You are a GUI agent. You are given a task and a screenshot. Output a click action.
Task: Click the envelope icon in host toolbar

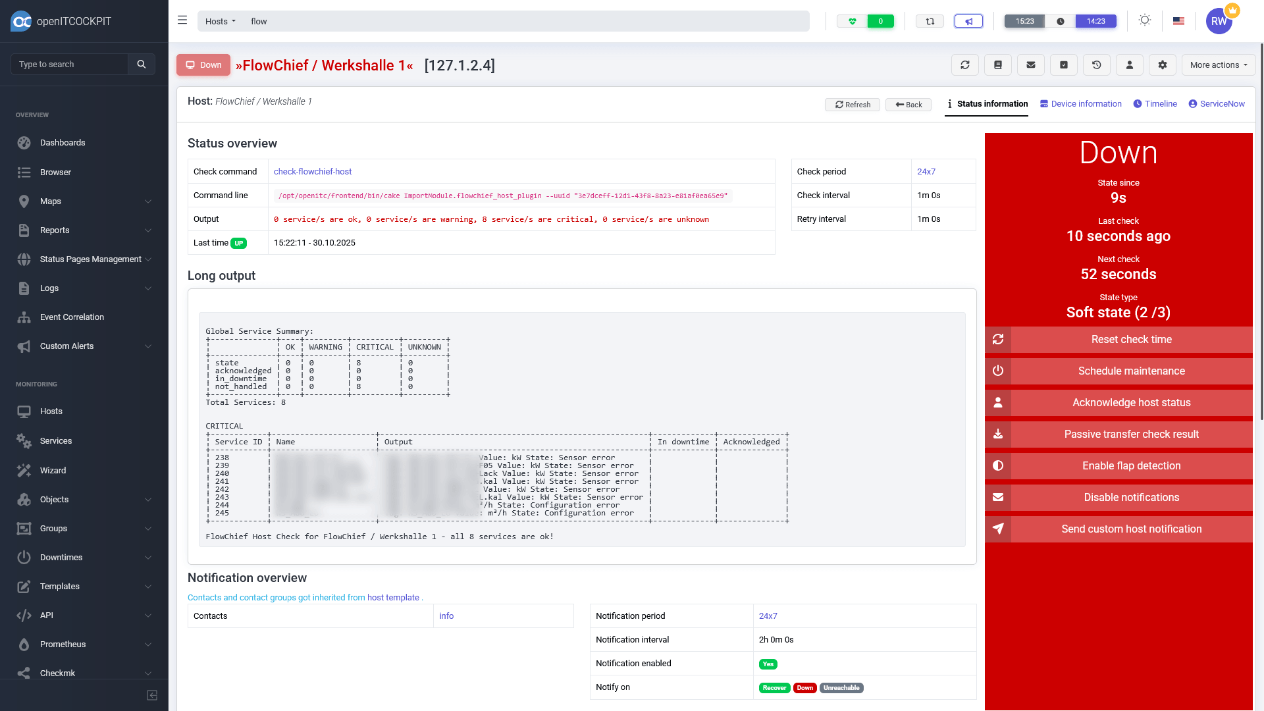(x=1030, y=65)
